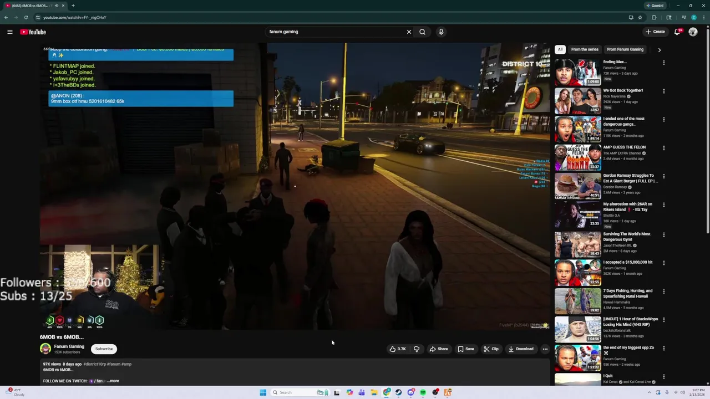Open more actions ellipsis under video
This screenshot has width=710, height=399.
coord(545,349)
